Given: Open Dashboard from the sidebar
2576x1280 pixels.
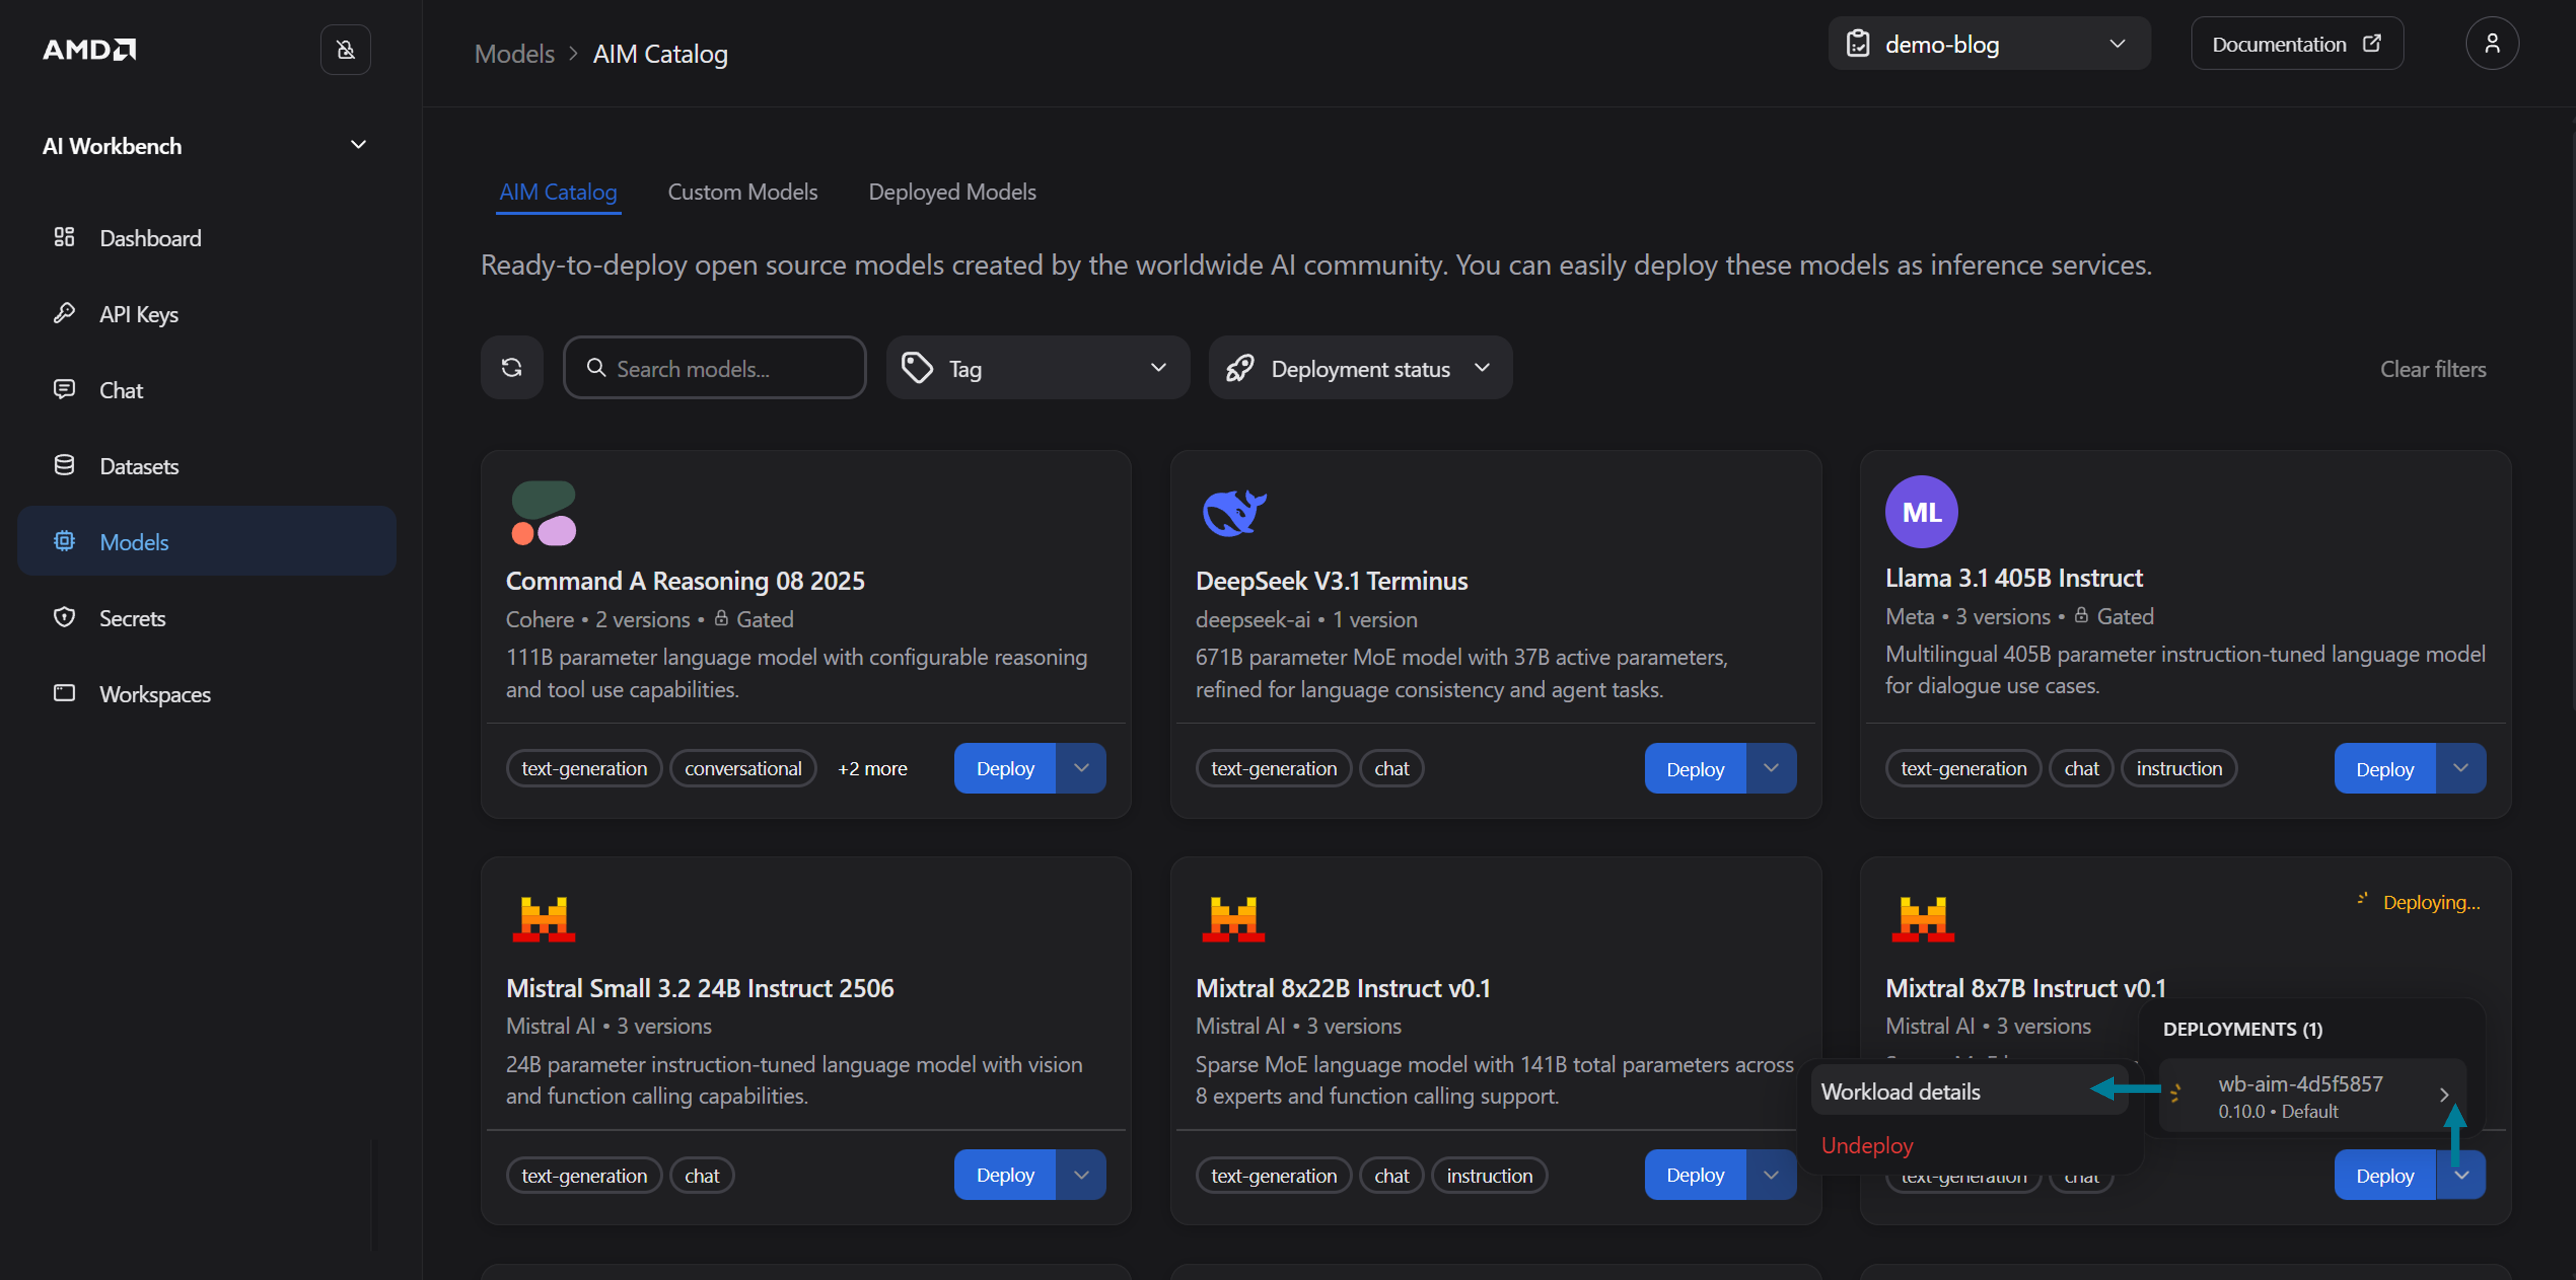Looking at the screenshot, I should point(150,238).
